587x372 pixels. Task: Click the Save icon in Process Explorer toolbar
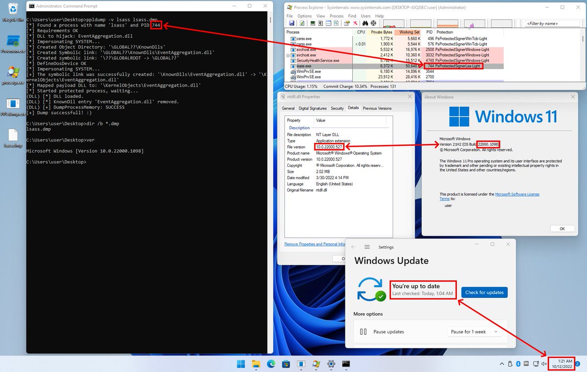click(292, 23)
